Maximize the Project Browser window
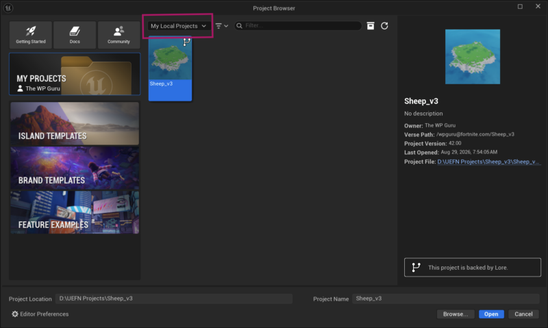The image size is (548, 328). (520, 7)
